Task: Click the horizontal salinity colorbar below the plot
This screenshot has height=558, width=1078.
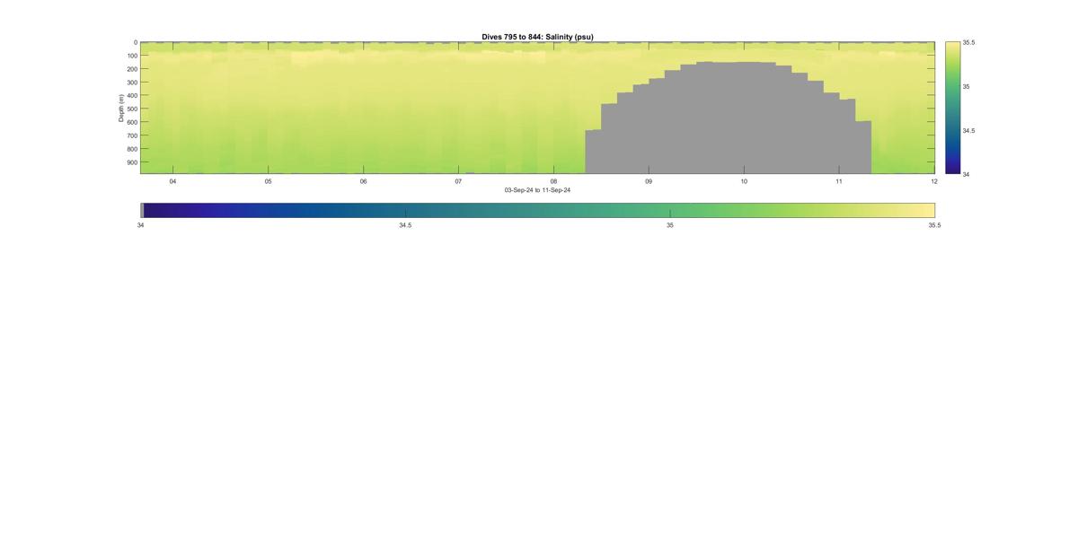Action: (x=539, y=210)
